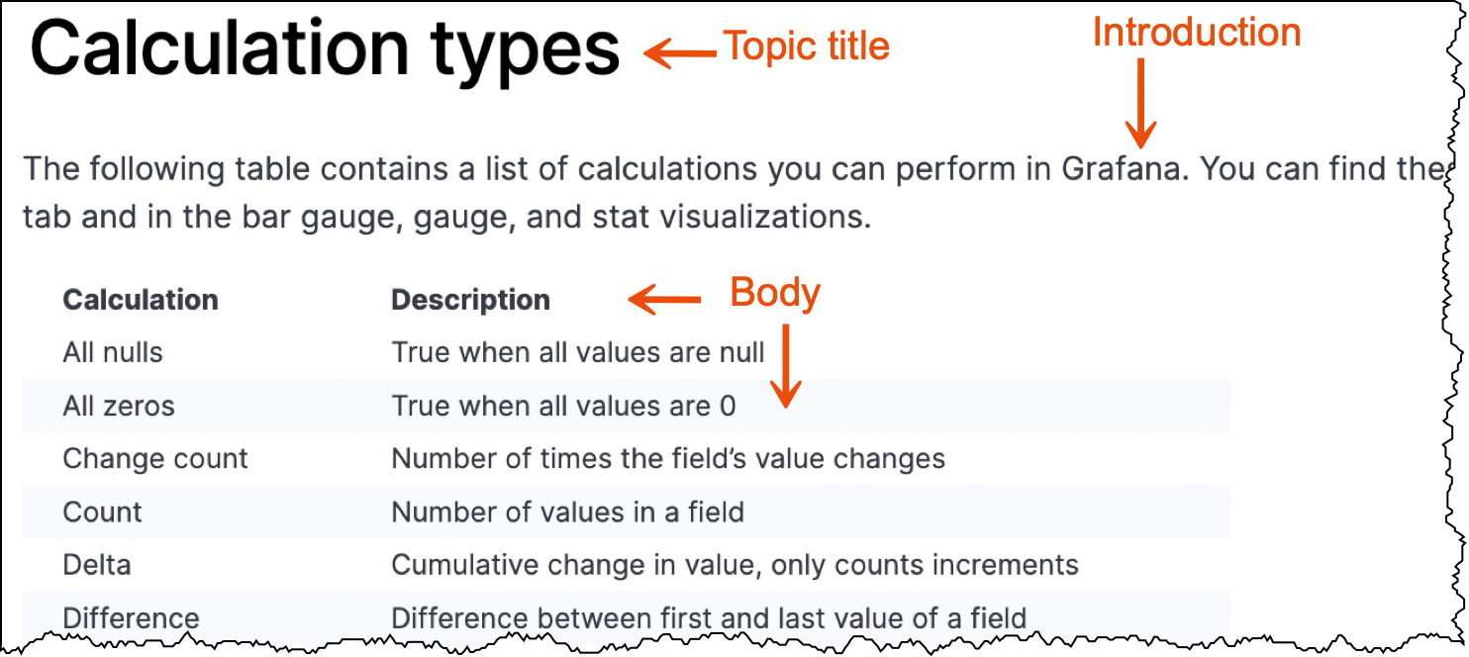Select the "Delta" calculation row
Viewport: 1469px width, 657px height.
click(97, 566)
